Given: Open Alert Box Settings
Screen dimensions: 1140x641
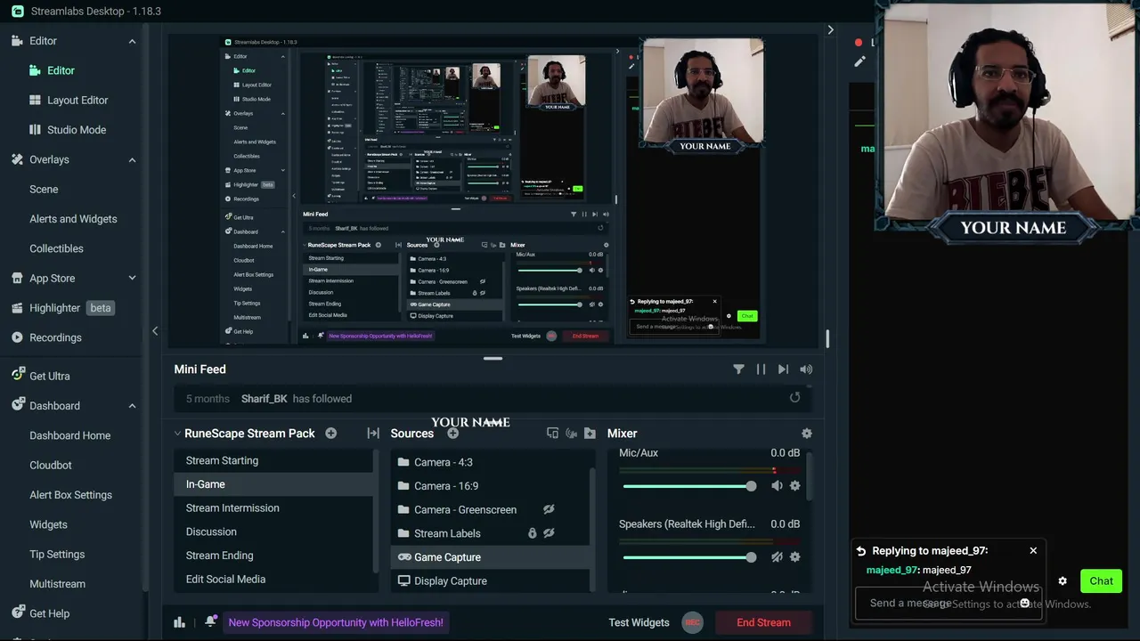Looking at the screenshot, I should point(70,495).
